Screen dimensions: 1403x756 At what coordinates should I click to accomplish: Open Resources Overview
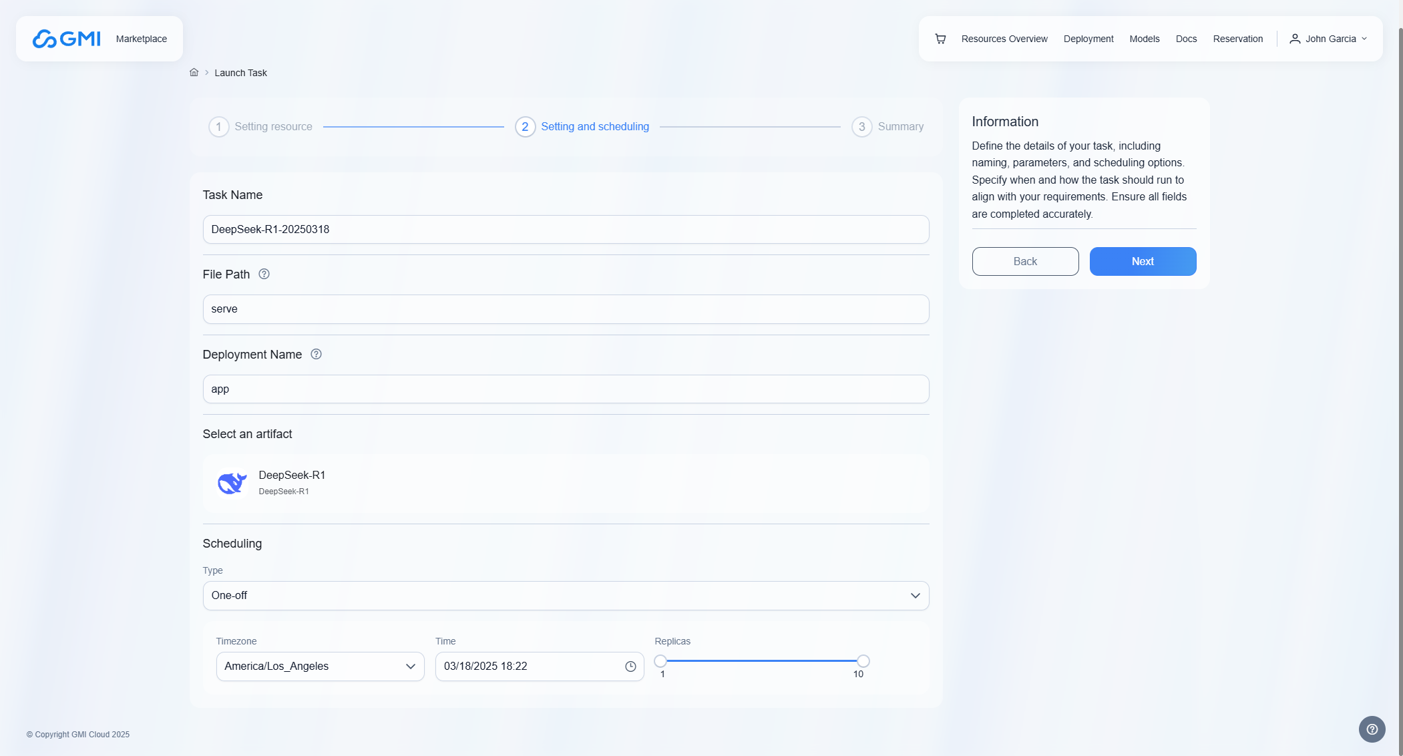pos(1004,39)
